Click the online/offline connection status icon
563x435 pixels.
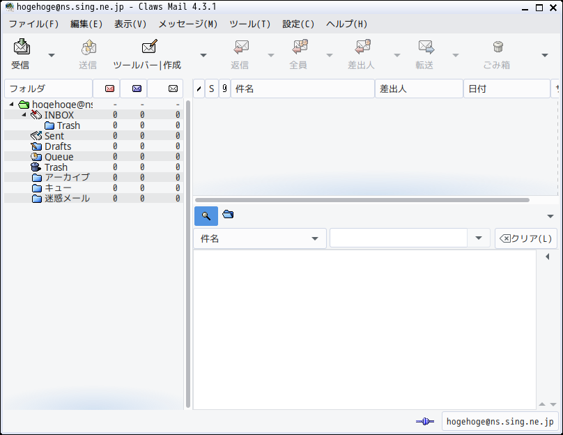tap(425, 421)
